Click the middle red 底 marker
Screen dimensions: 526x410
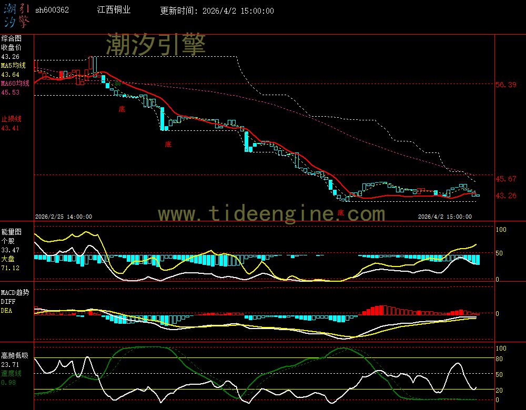168,144
